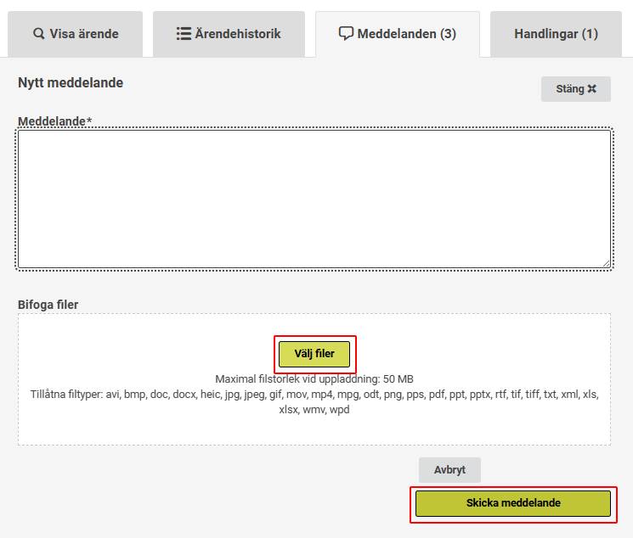Viewport: 633px width, 538px height.
Task: Go to the Handlingar (1) tab
Action: 556,35
